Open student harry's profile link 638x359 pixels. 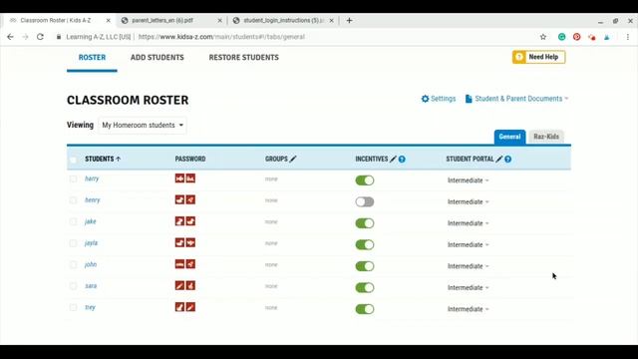(x=92, y=179)
